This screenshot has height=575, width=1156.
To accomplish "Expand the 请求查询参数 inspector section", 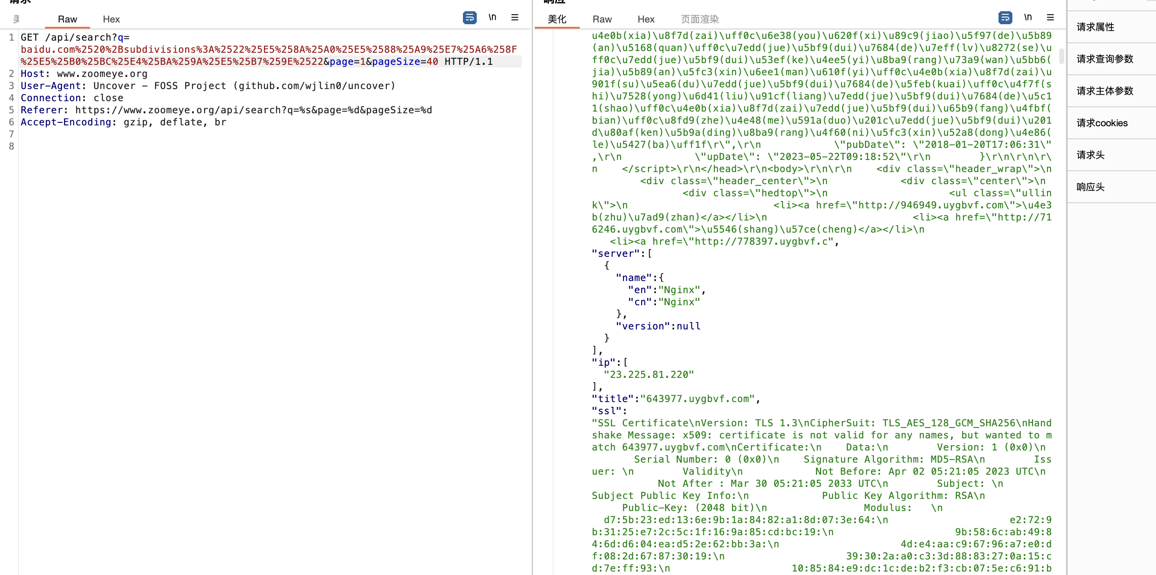I will (1105, 59).
